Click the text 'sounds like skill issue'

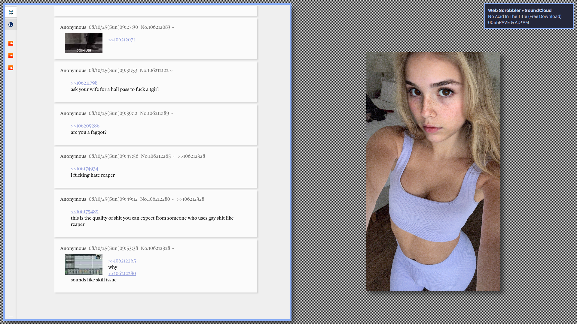(93, 280)
